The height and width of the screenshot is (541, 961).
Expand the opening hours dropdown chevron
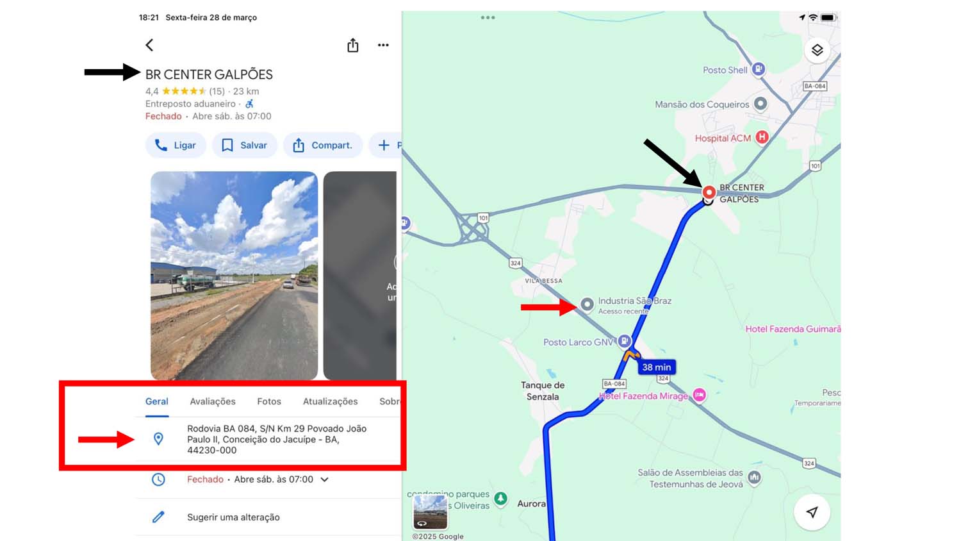click(x=325, y=479)
